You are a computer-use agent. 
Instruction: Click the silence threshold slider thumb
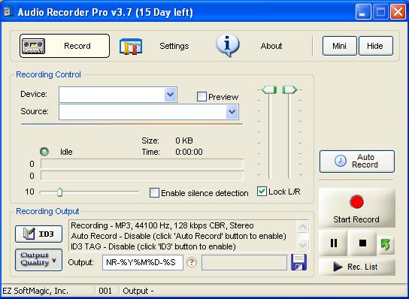coord(59,192)
